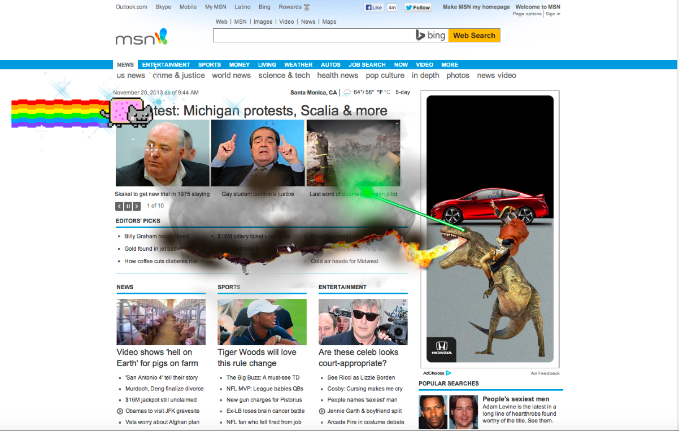Open the JOB SEARCH tab

pos(367,64)
